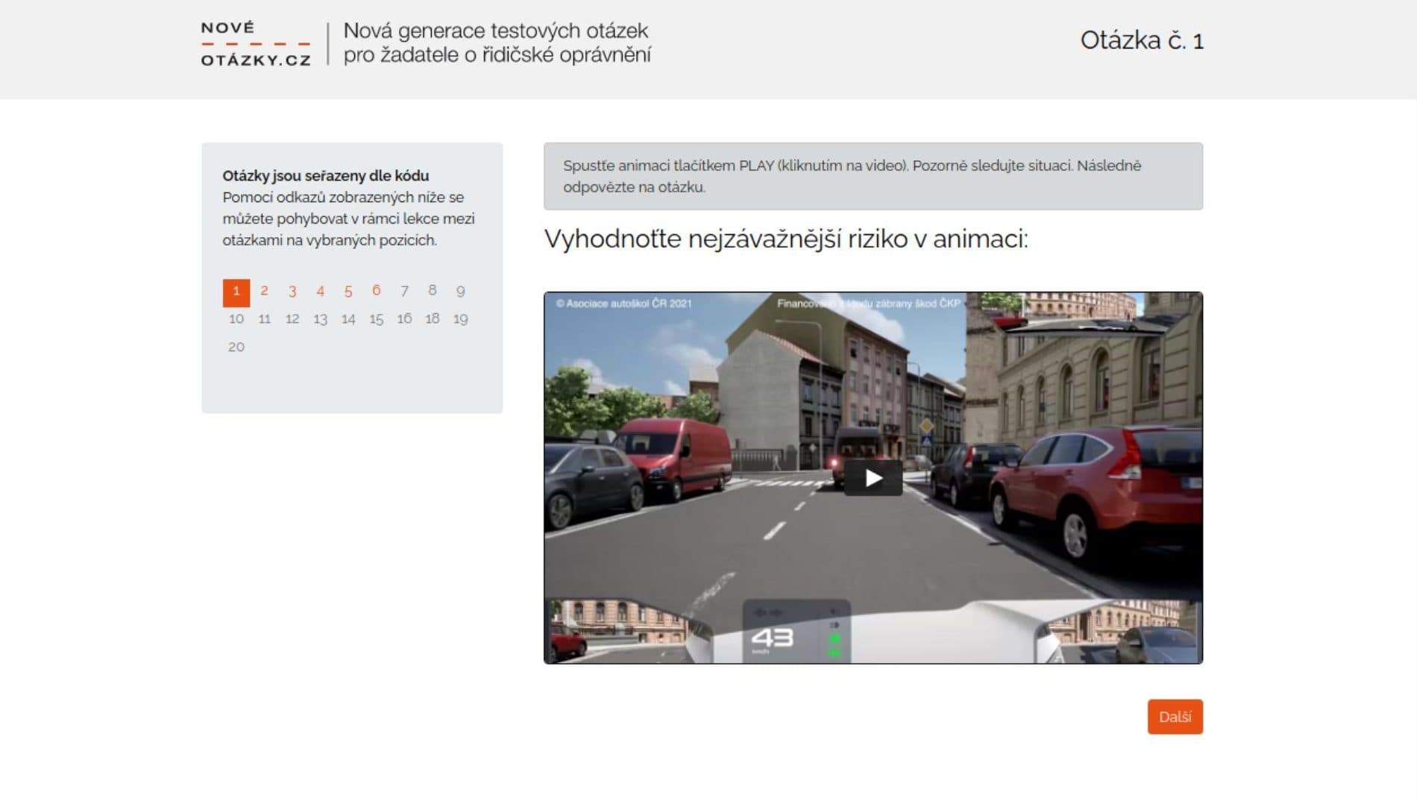Image resolution: width=1417 pixels, height=798 pixels.
Task: Open question 4
Action: 320,291
